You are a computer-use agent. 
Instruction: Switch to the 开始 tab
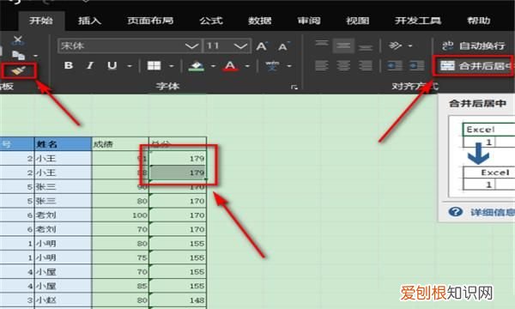tap(41, 21)
